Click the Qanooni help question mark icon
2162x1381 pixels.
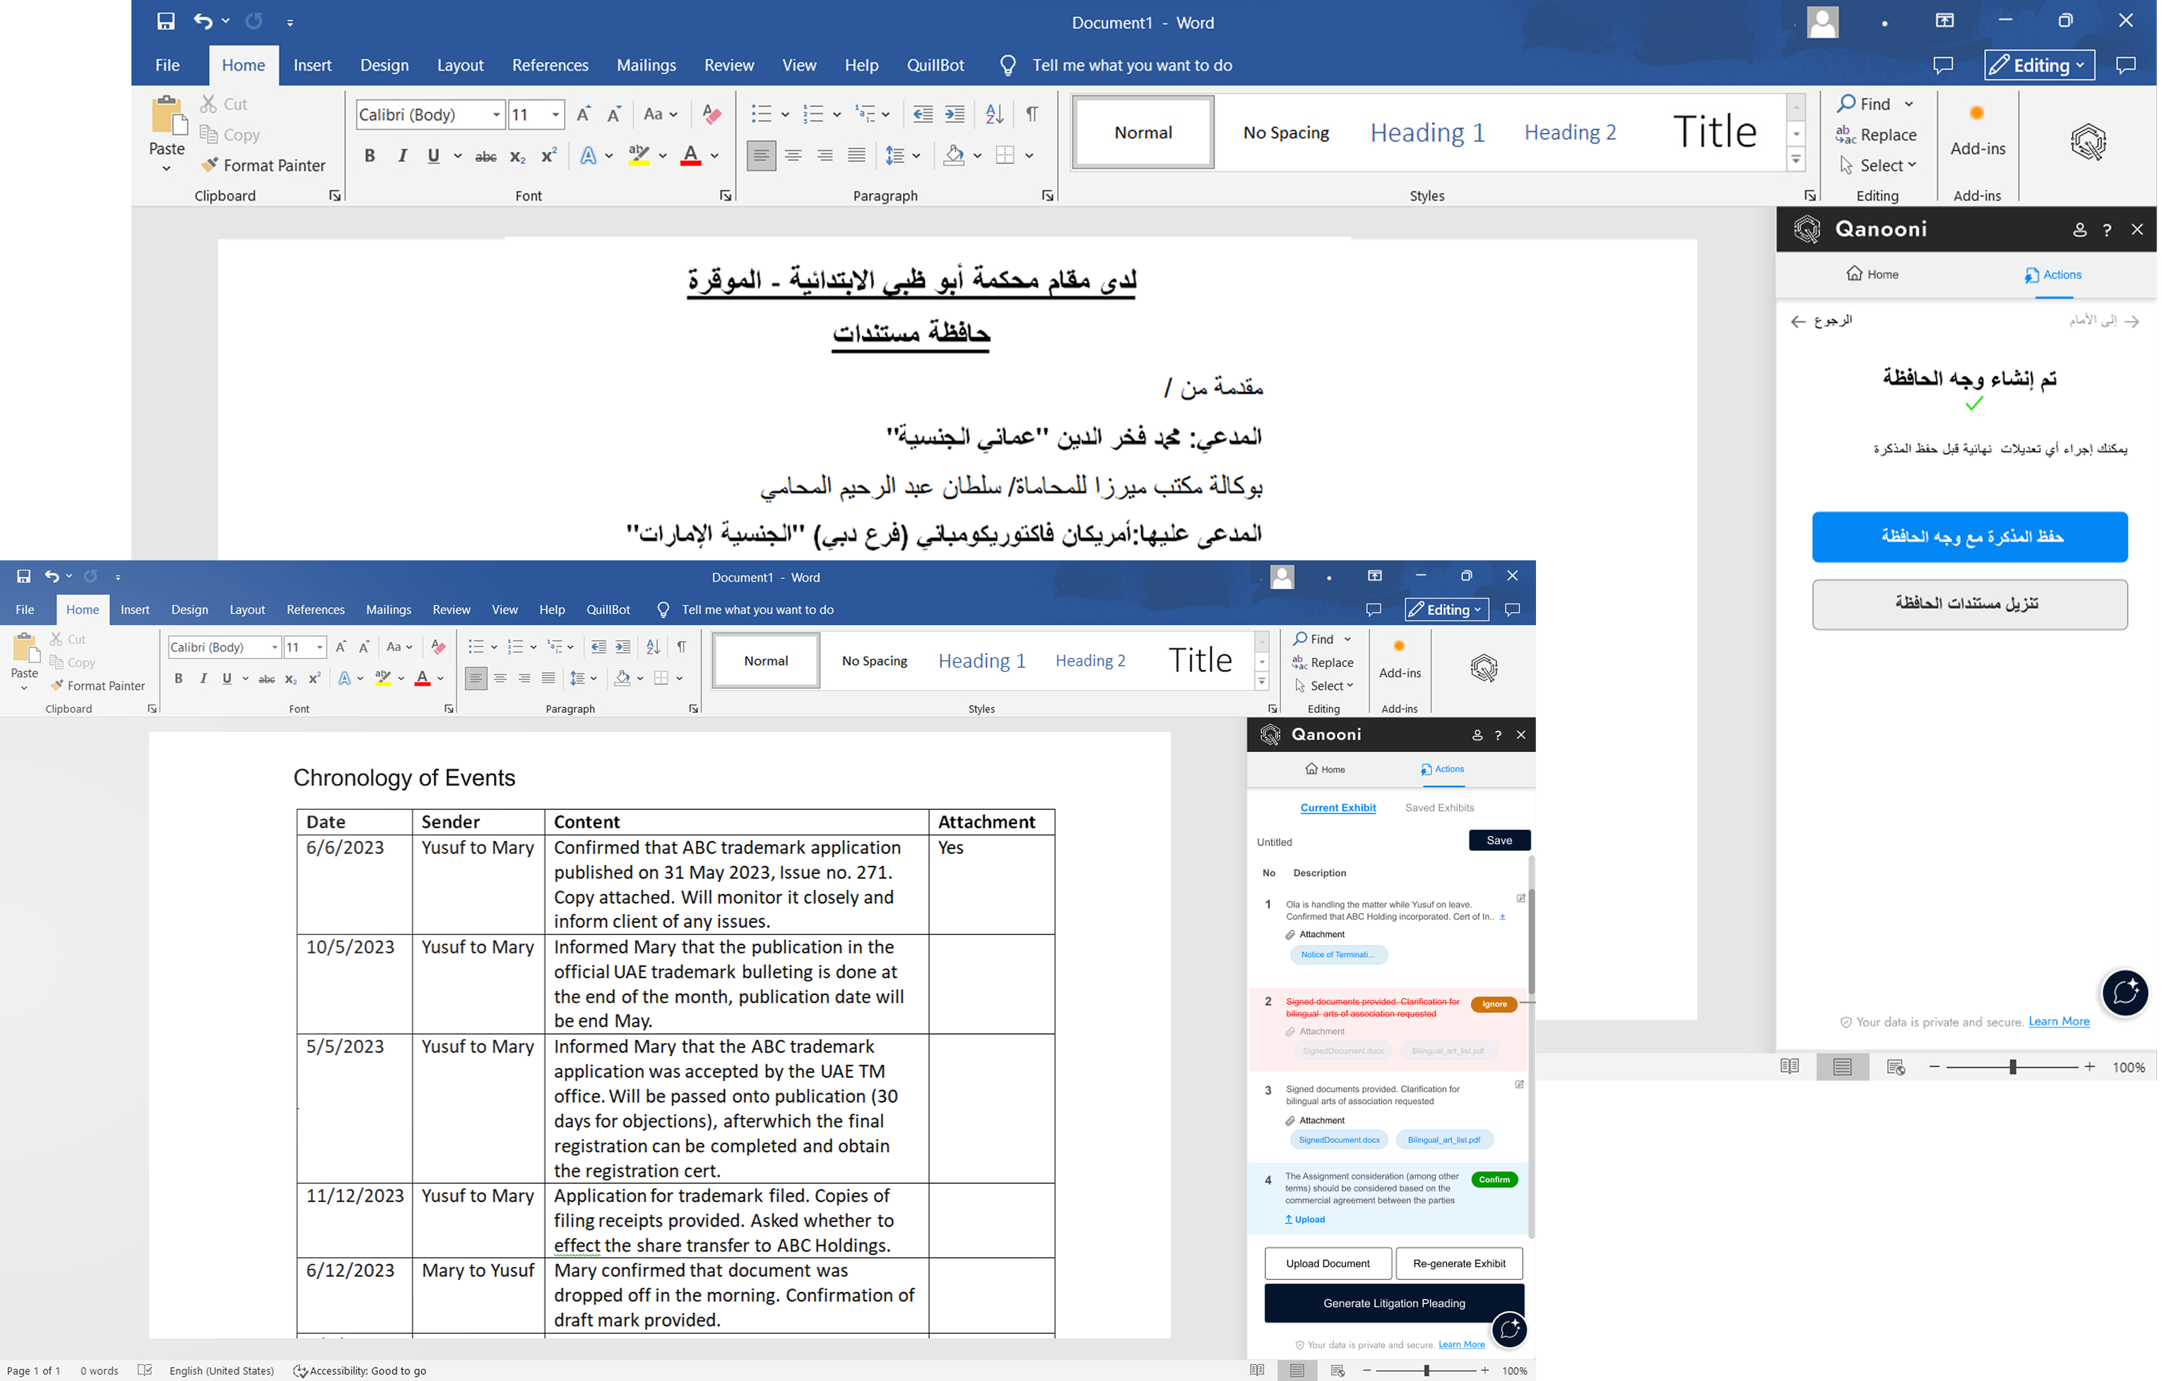(2107, 230)
